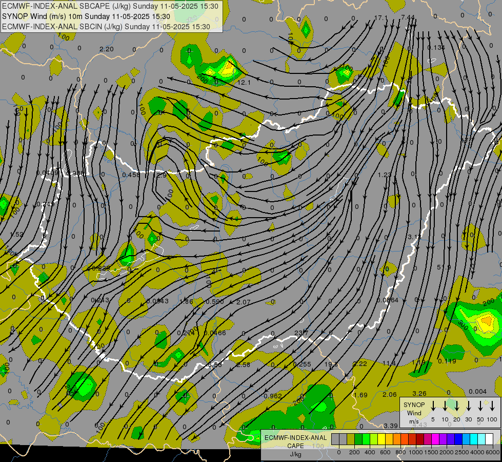Click the SBCAPE title line at top

click(110, 6)
